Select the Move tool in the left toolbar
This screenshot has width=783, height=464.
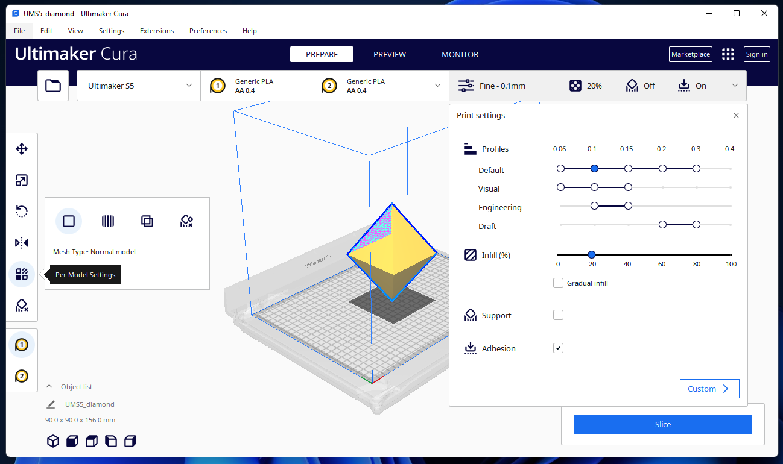[x=22, y=149]
